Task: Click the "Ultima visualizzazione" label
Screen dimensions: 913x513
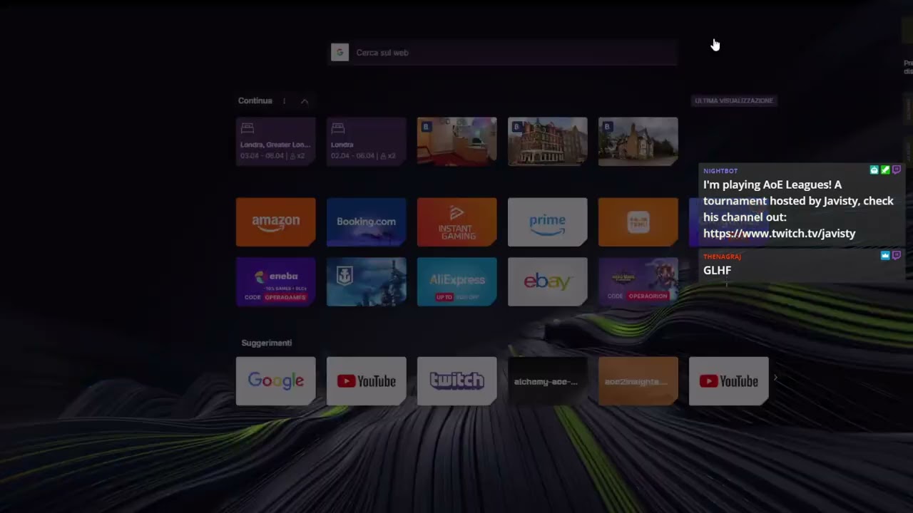Action: 734,100
